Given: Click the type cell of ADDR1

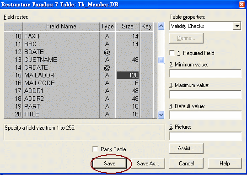Looking at the screenshot, I should pyautogui.click(x=107, y=91).
